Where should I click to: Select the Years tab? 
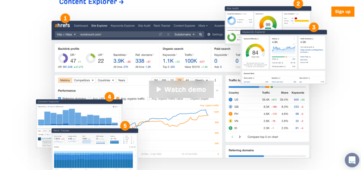pyautogui.click(x=122, y=80)
